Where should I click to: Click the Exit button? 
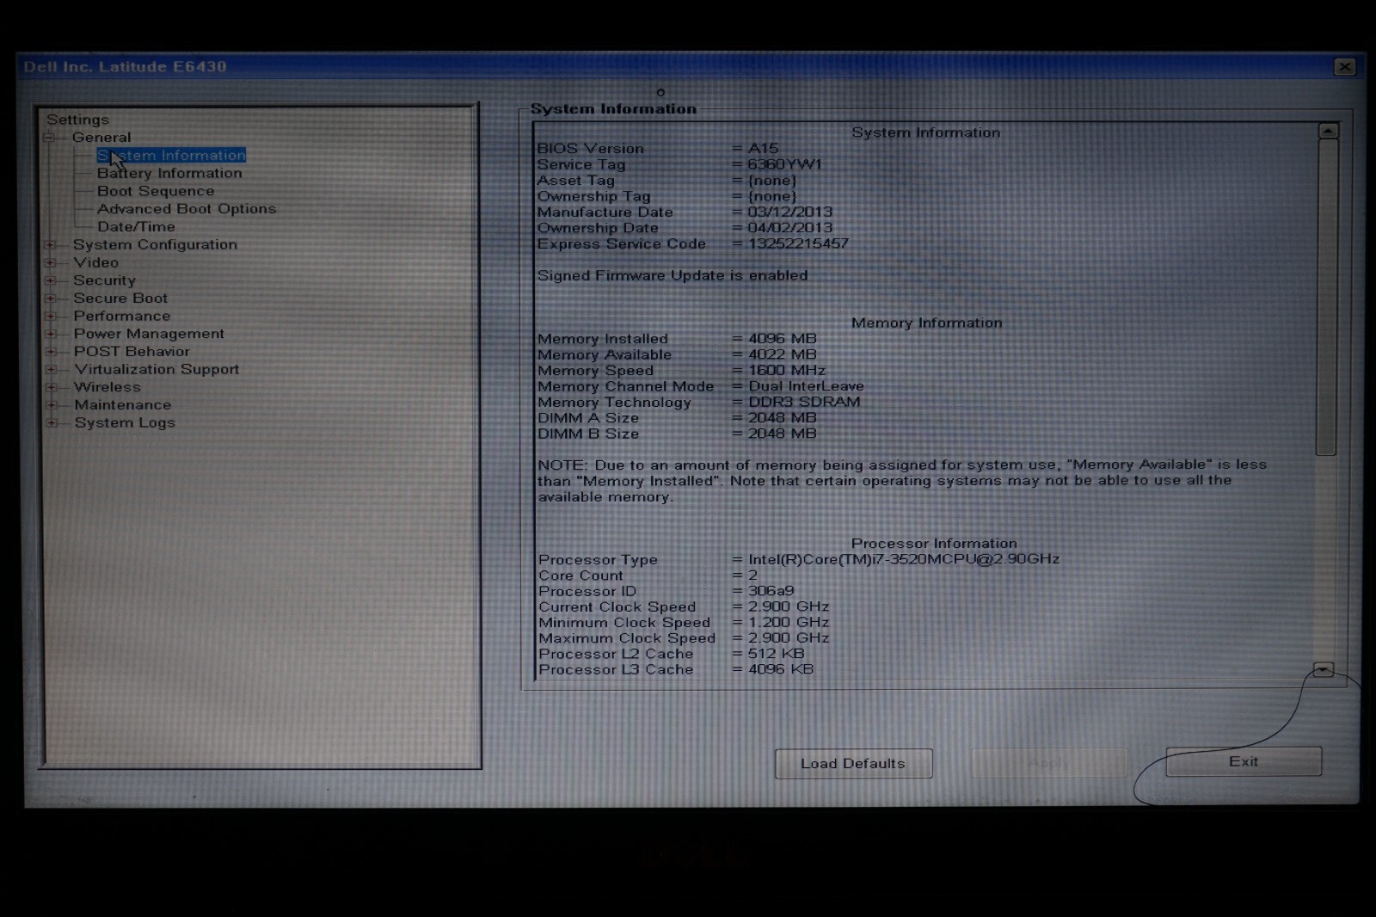1244,761
